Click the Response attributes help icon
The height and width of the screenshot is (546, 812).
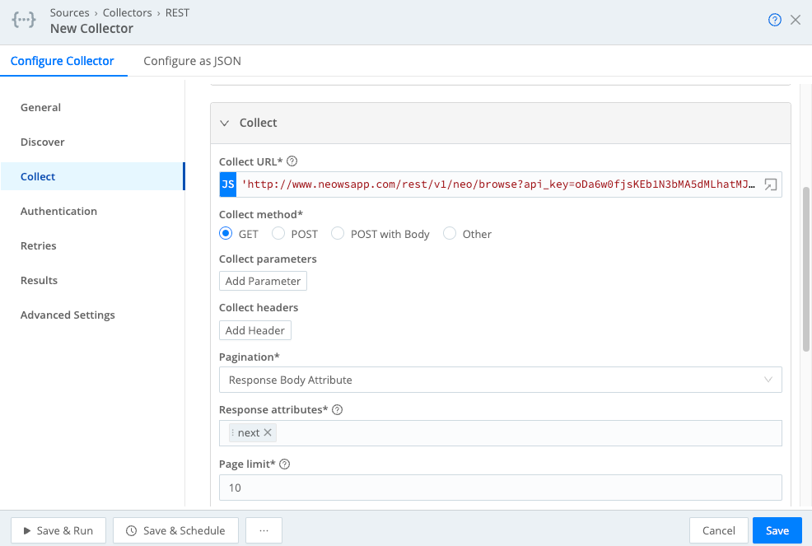click(x=337, y=409)
